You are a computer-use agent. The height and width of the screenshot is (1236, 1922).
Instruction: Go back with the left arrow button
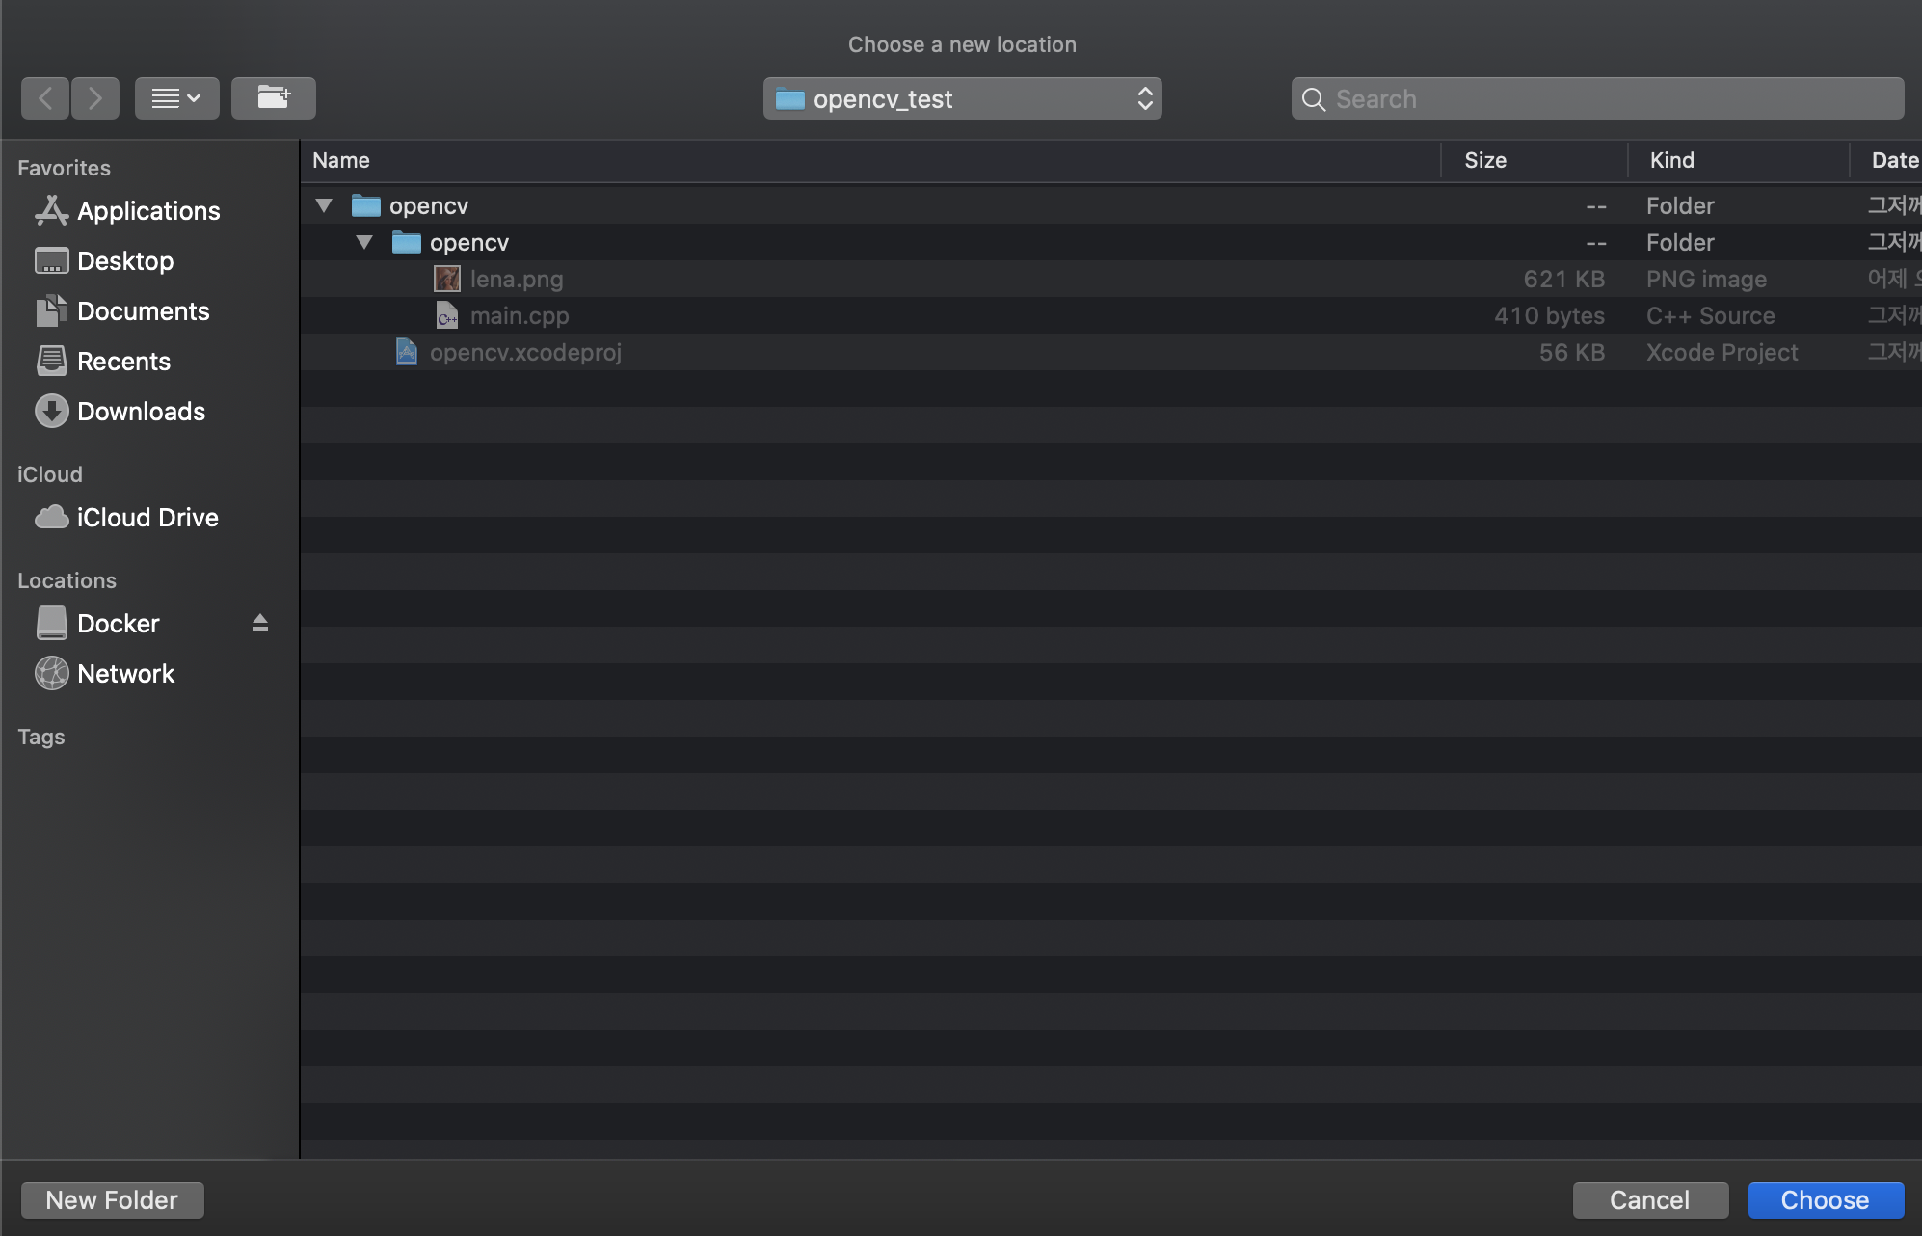(45, 98)
